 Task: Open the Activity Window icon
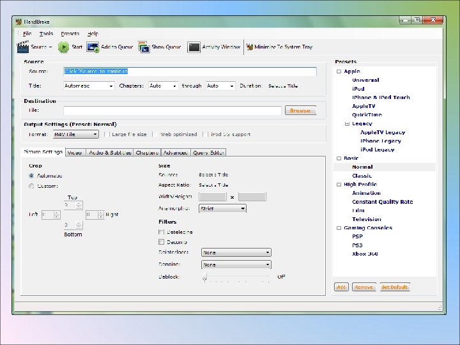point(194,47)
